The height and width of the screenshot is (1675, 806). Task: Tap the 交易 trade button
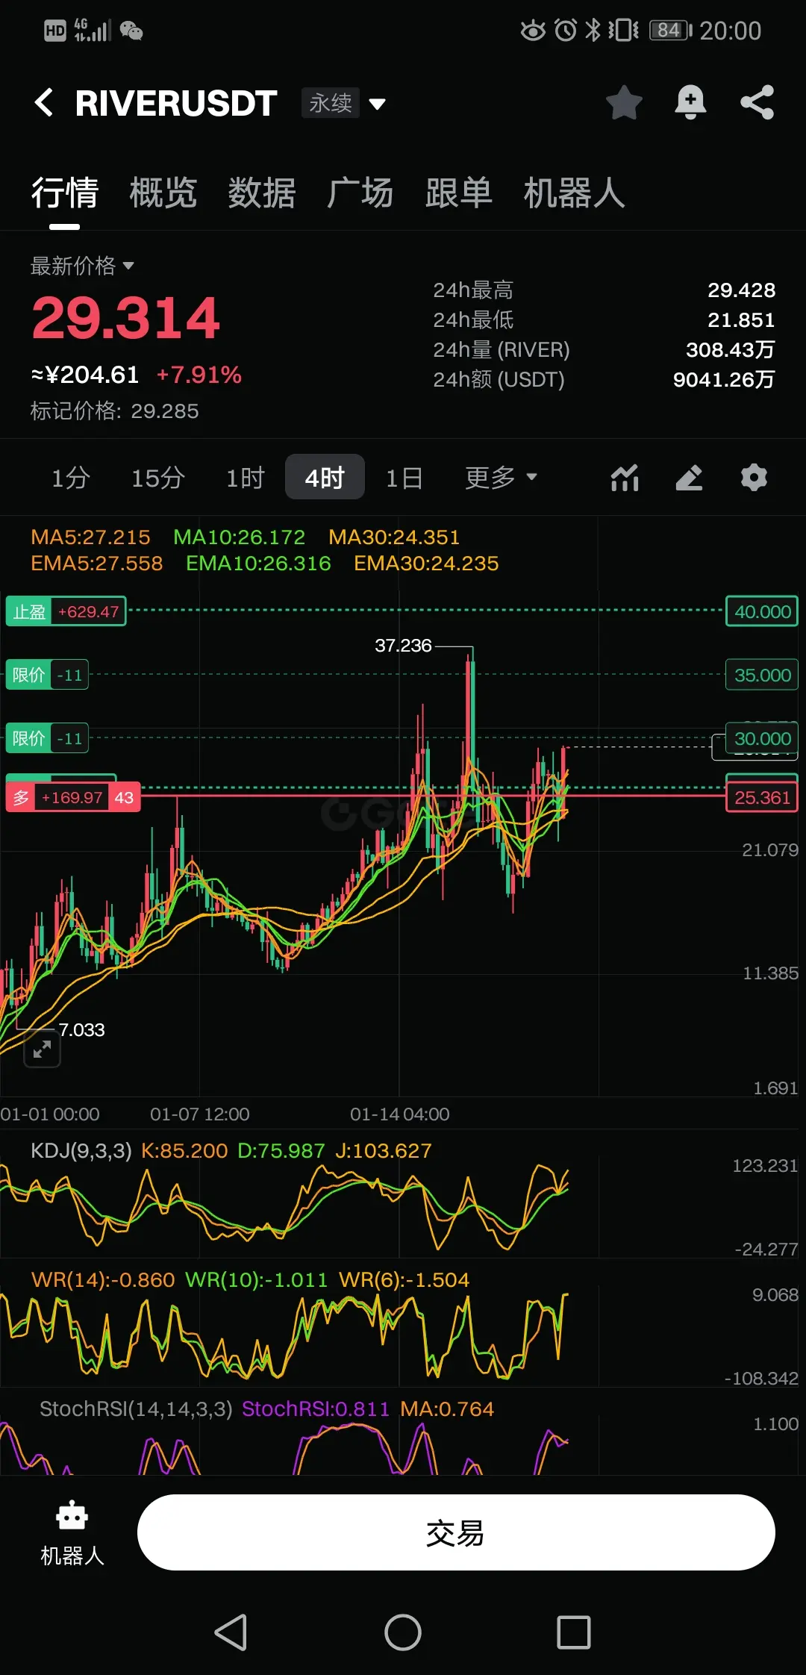[456, 1532]
